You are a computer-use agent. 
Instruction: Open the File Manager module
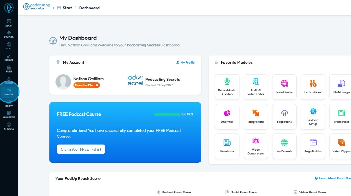pos(340,87)
